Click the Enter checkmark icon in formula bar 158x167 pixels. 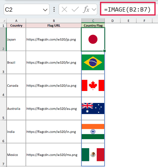(x=75, y=9)
